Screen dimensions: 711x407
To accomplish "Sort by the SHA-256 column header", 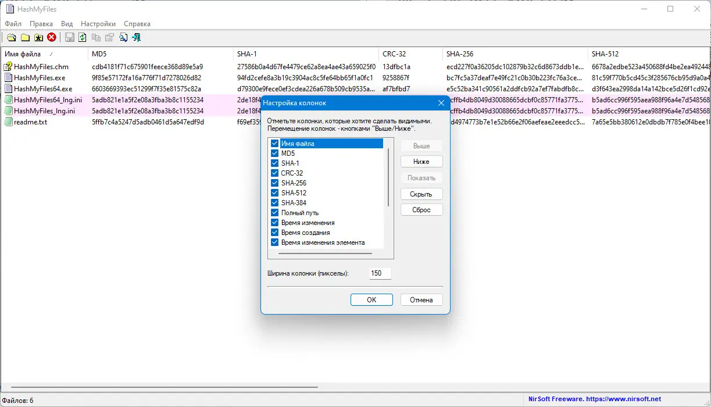I will (x=516, y=54).
